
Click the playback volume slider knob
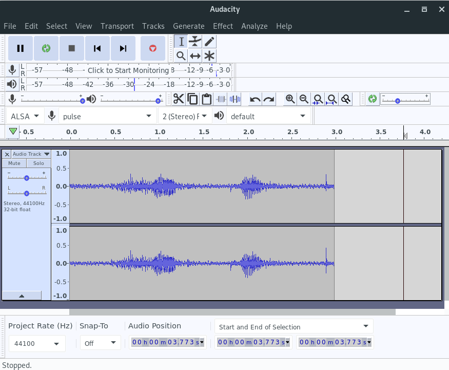[x=158, y=101]
